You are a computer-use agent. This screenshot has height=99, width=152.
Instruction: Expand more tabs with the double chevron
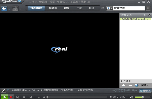tap(103, 8)
